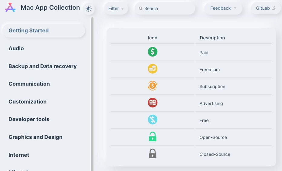Open the Filter dropdown
Screen dimensions: 282x171
116,8
